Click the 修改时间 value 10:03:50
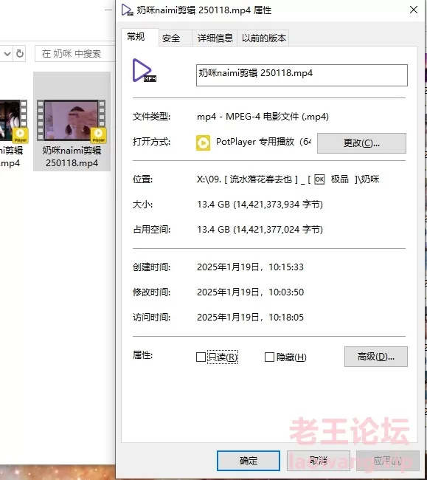 (286, 292)
